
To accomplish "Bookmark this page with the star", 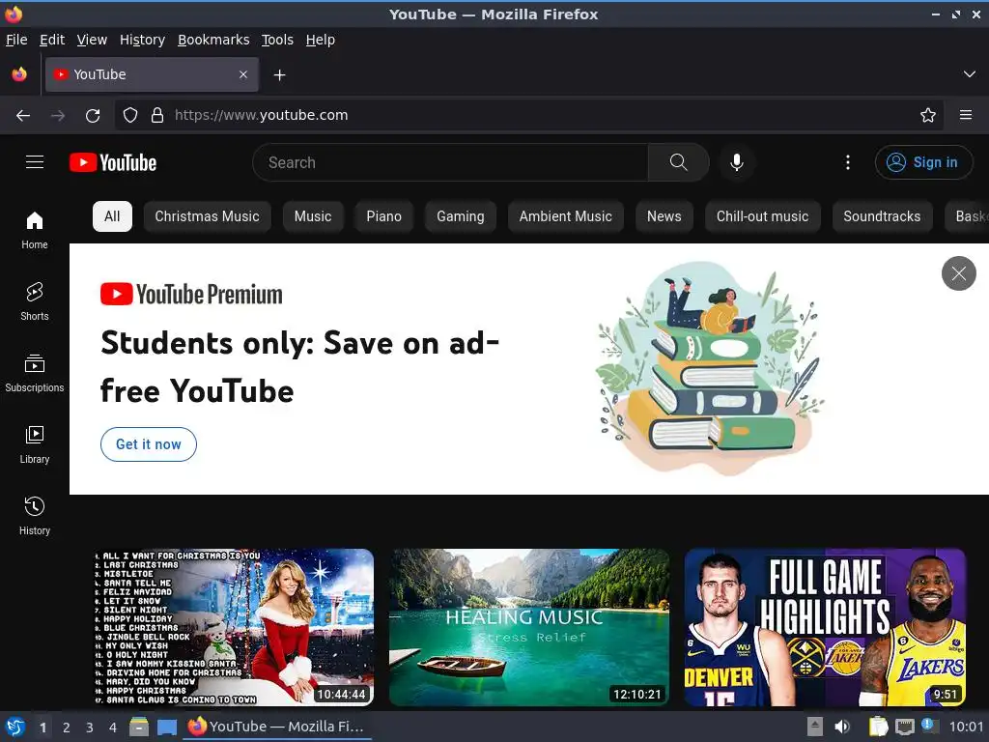I will pos(927,115).
